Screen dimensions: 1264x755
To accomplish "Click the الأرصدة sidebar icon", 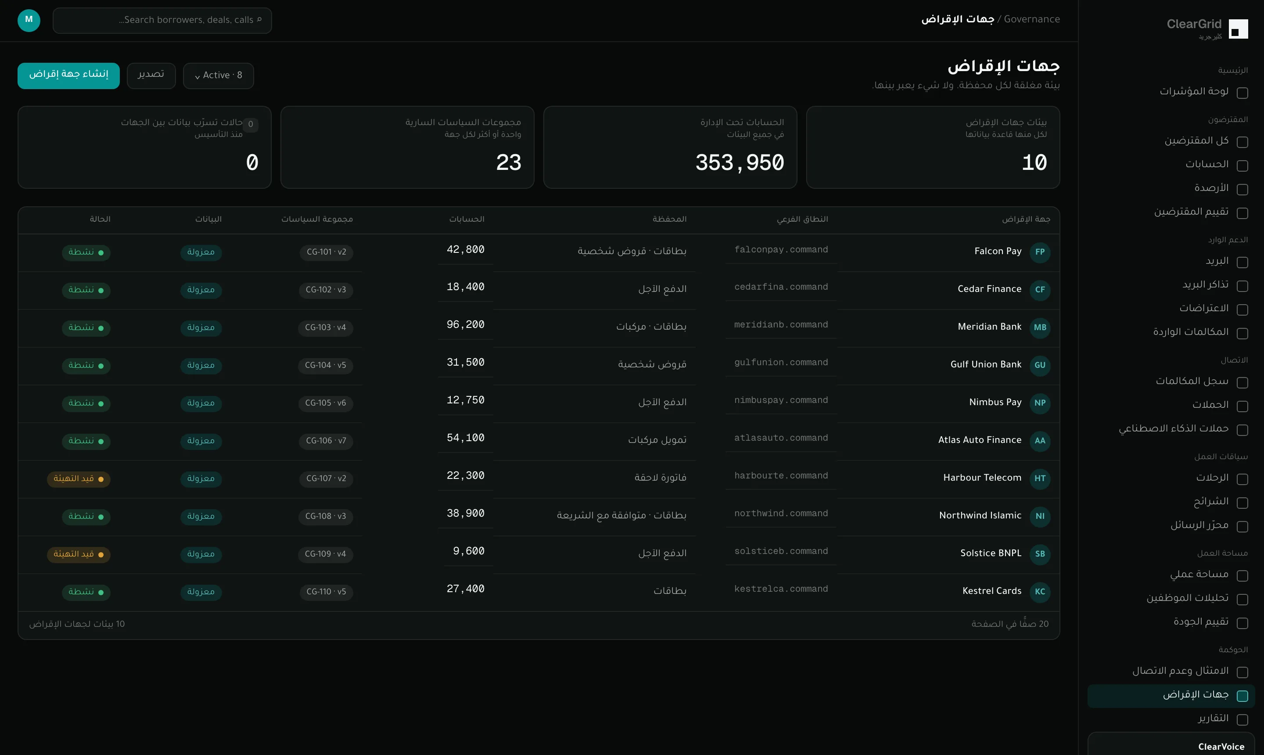I will (x=1242, y=189).
